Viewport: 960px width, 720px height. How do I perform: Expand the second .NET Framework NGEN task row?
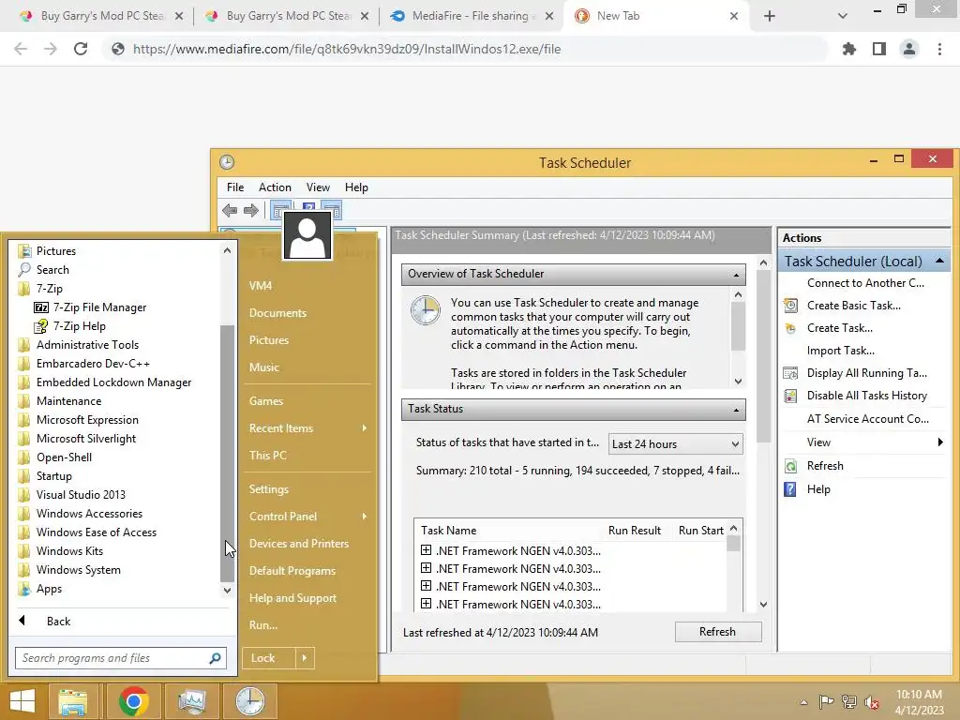(x=427, y=568)
